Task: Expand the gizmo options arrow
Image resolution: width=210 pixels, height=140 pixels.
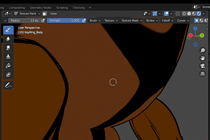Action: click(x=160, y=14)
